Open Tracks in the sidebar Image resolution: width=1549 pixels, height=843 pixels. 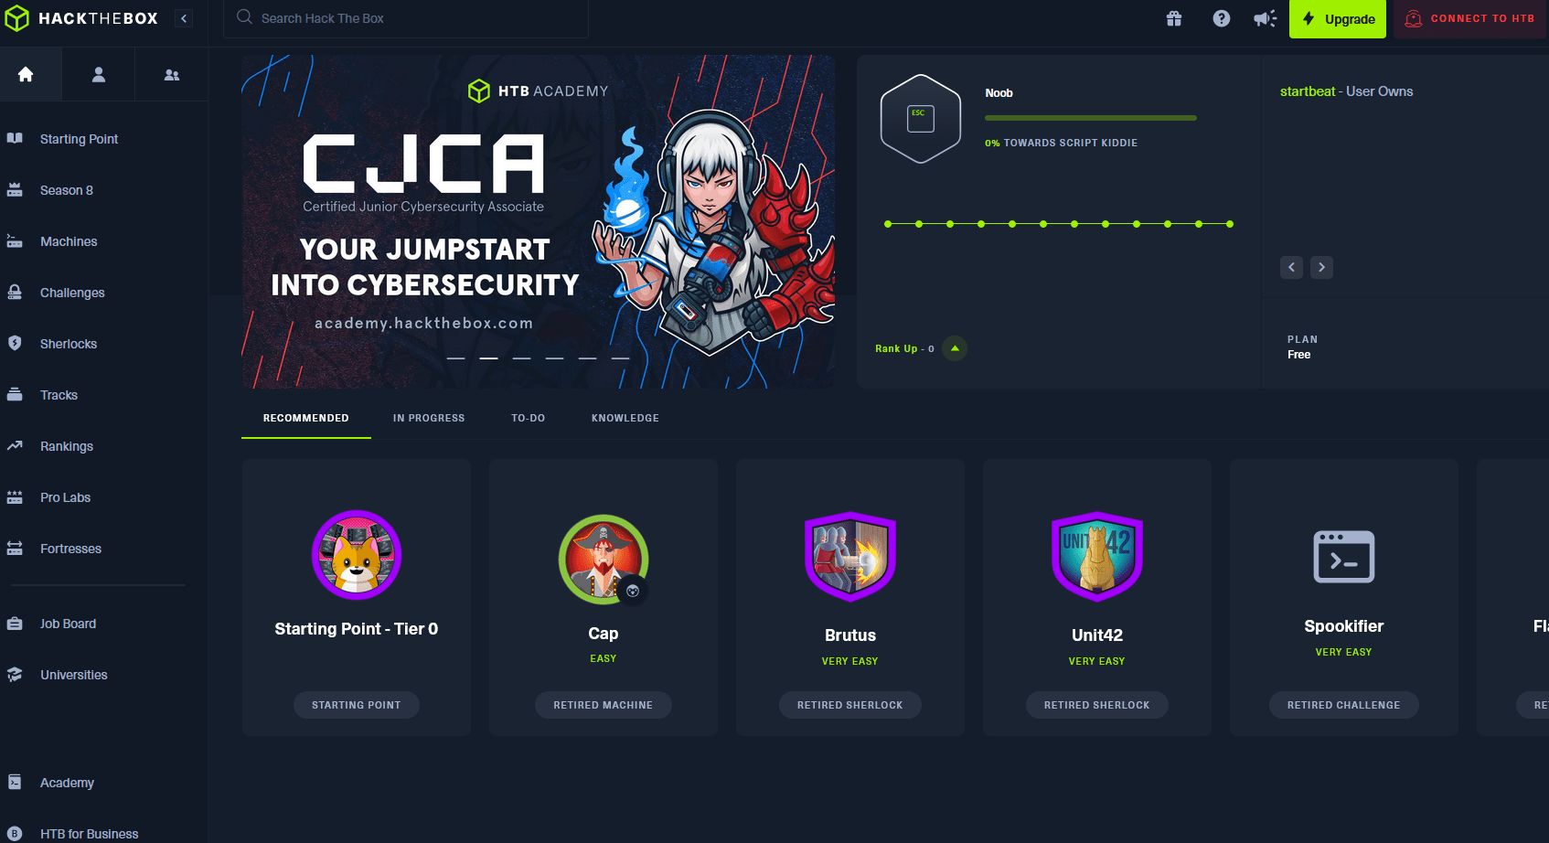pyautogui.click(x=59, y=395)
